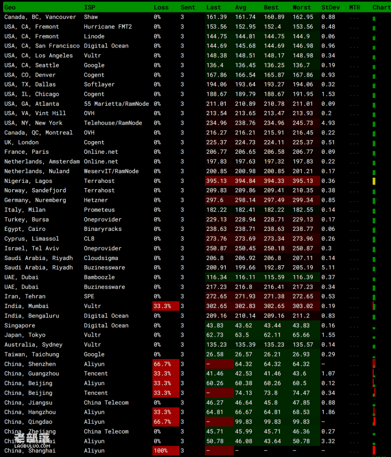Click the Cloudsigma ISP cell
391x457 pixels.
pos(101,258)
